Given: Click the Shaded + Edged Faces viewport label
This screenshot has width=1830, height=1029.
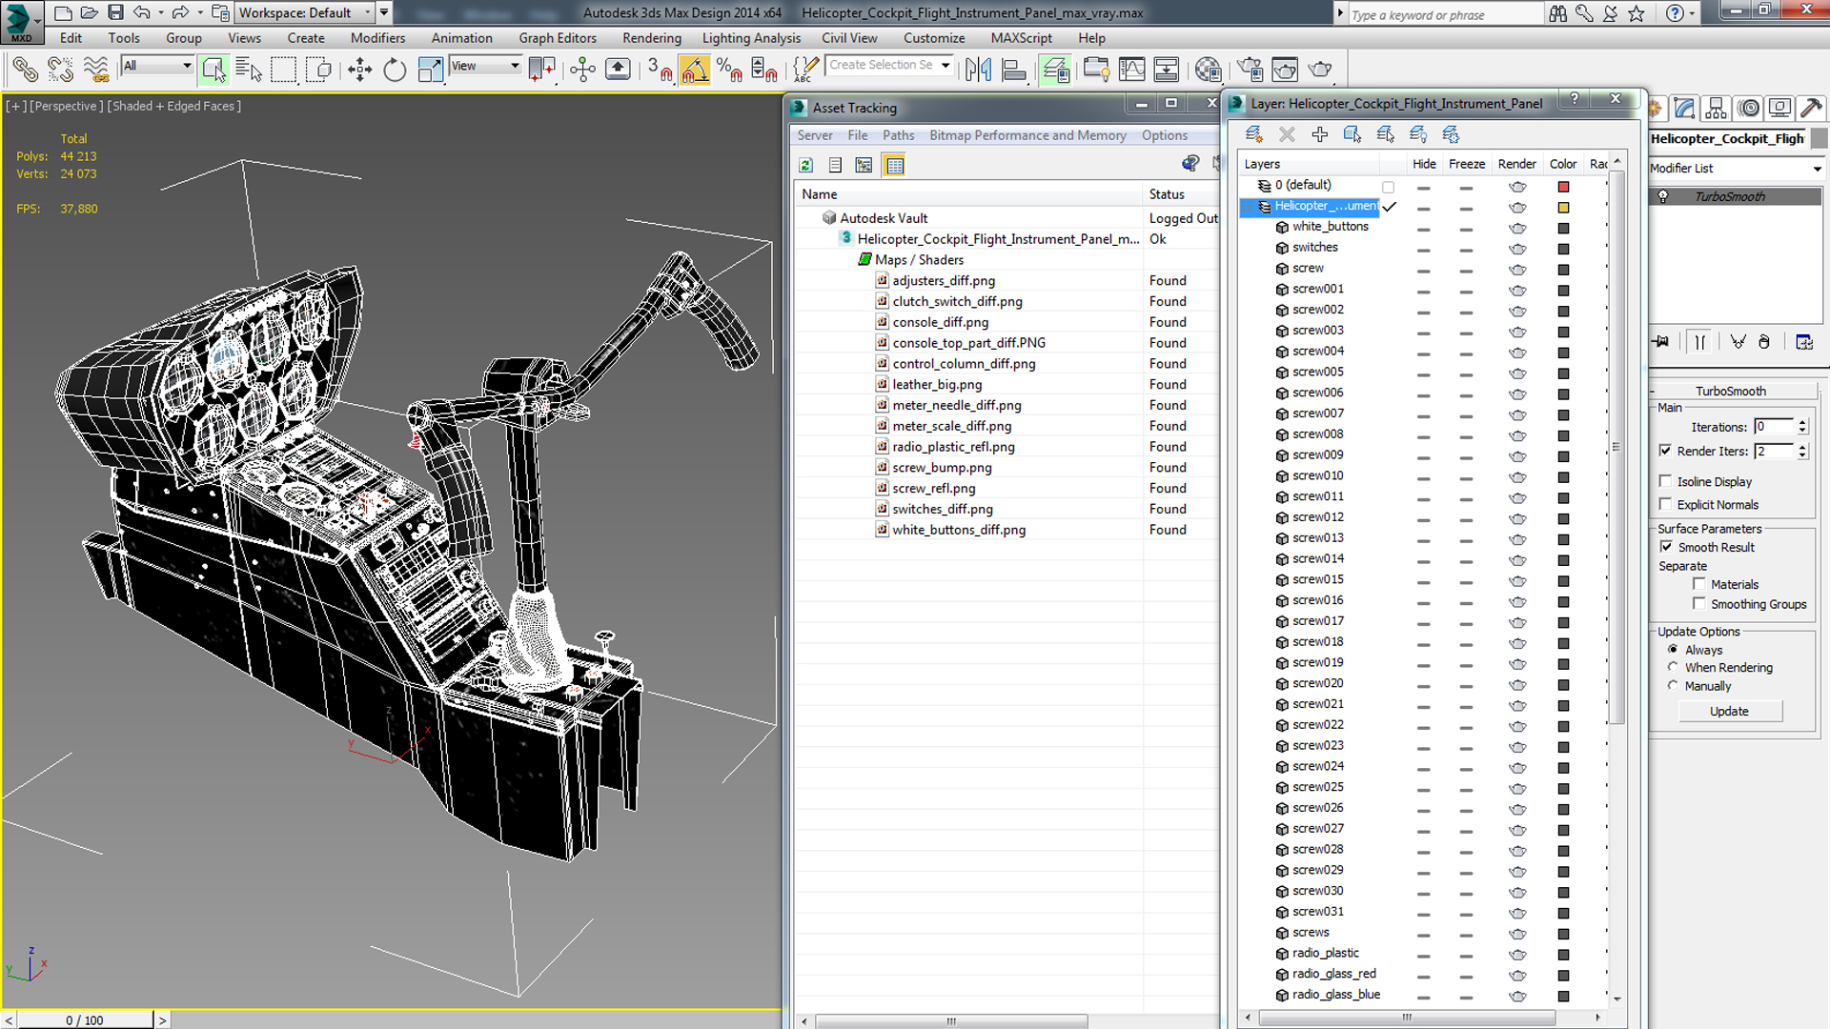Looking at the screenshot, I should coord(173,106).
